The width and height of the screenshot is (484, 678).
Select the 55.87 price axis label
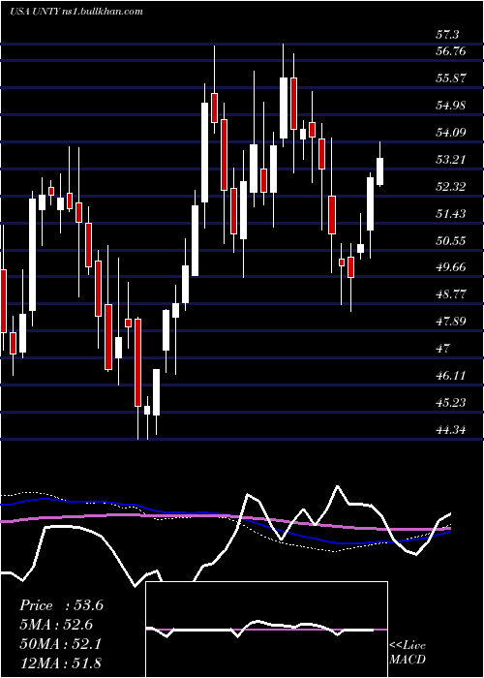[452, 78]
